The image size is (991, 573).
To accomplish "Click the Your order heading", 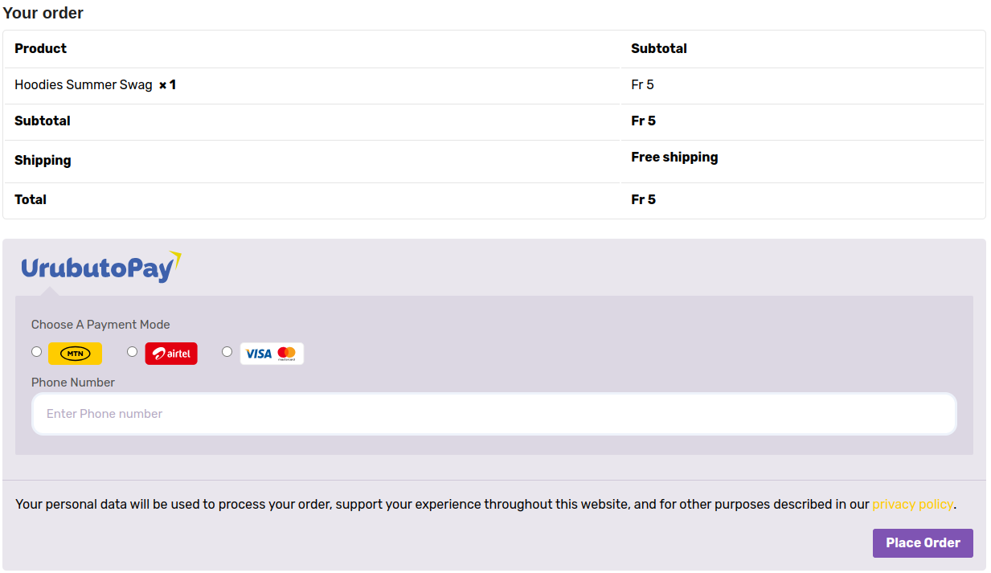I will click(x=43, y=13).
